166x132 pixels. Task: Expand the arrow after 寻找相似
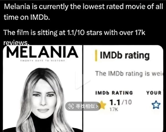tap(97, 106)
